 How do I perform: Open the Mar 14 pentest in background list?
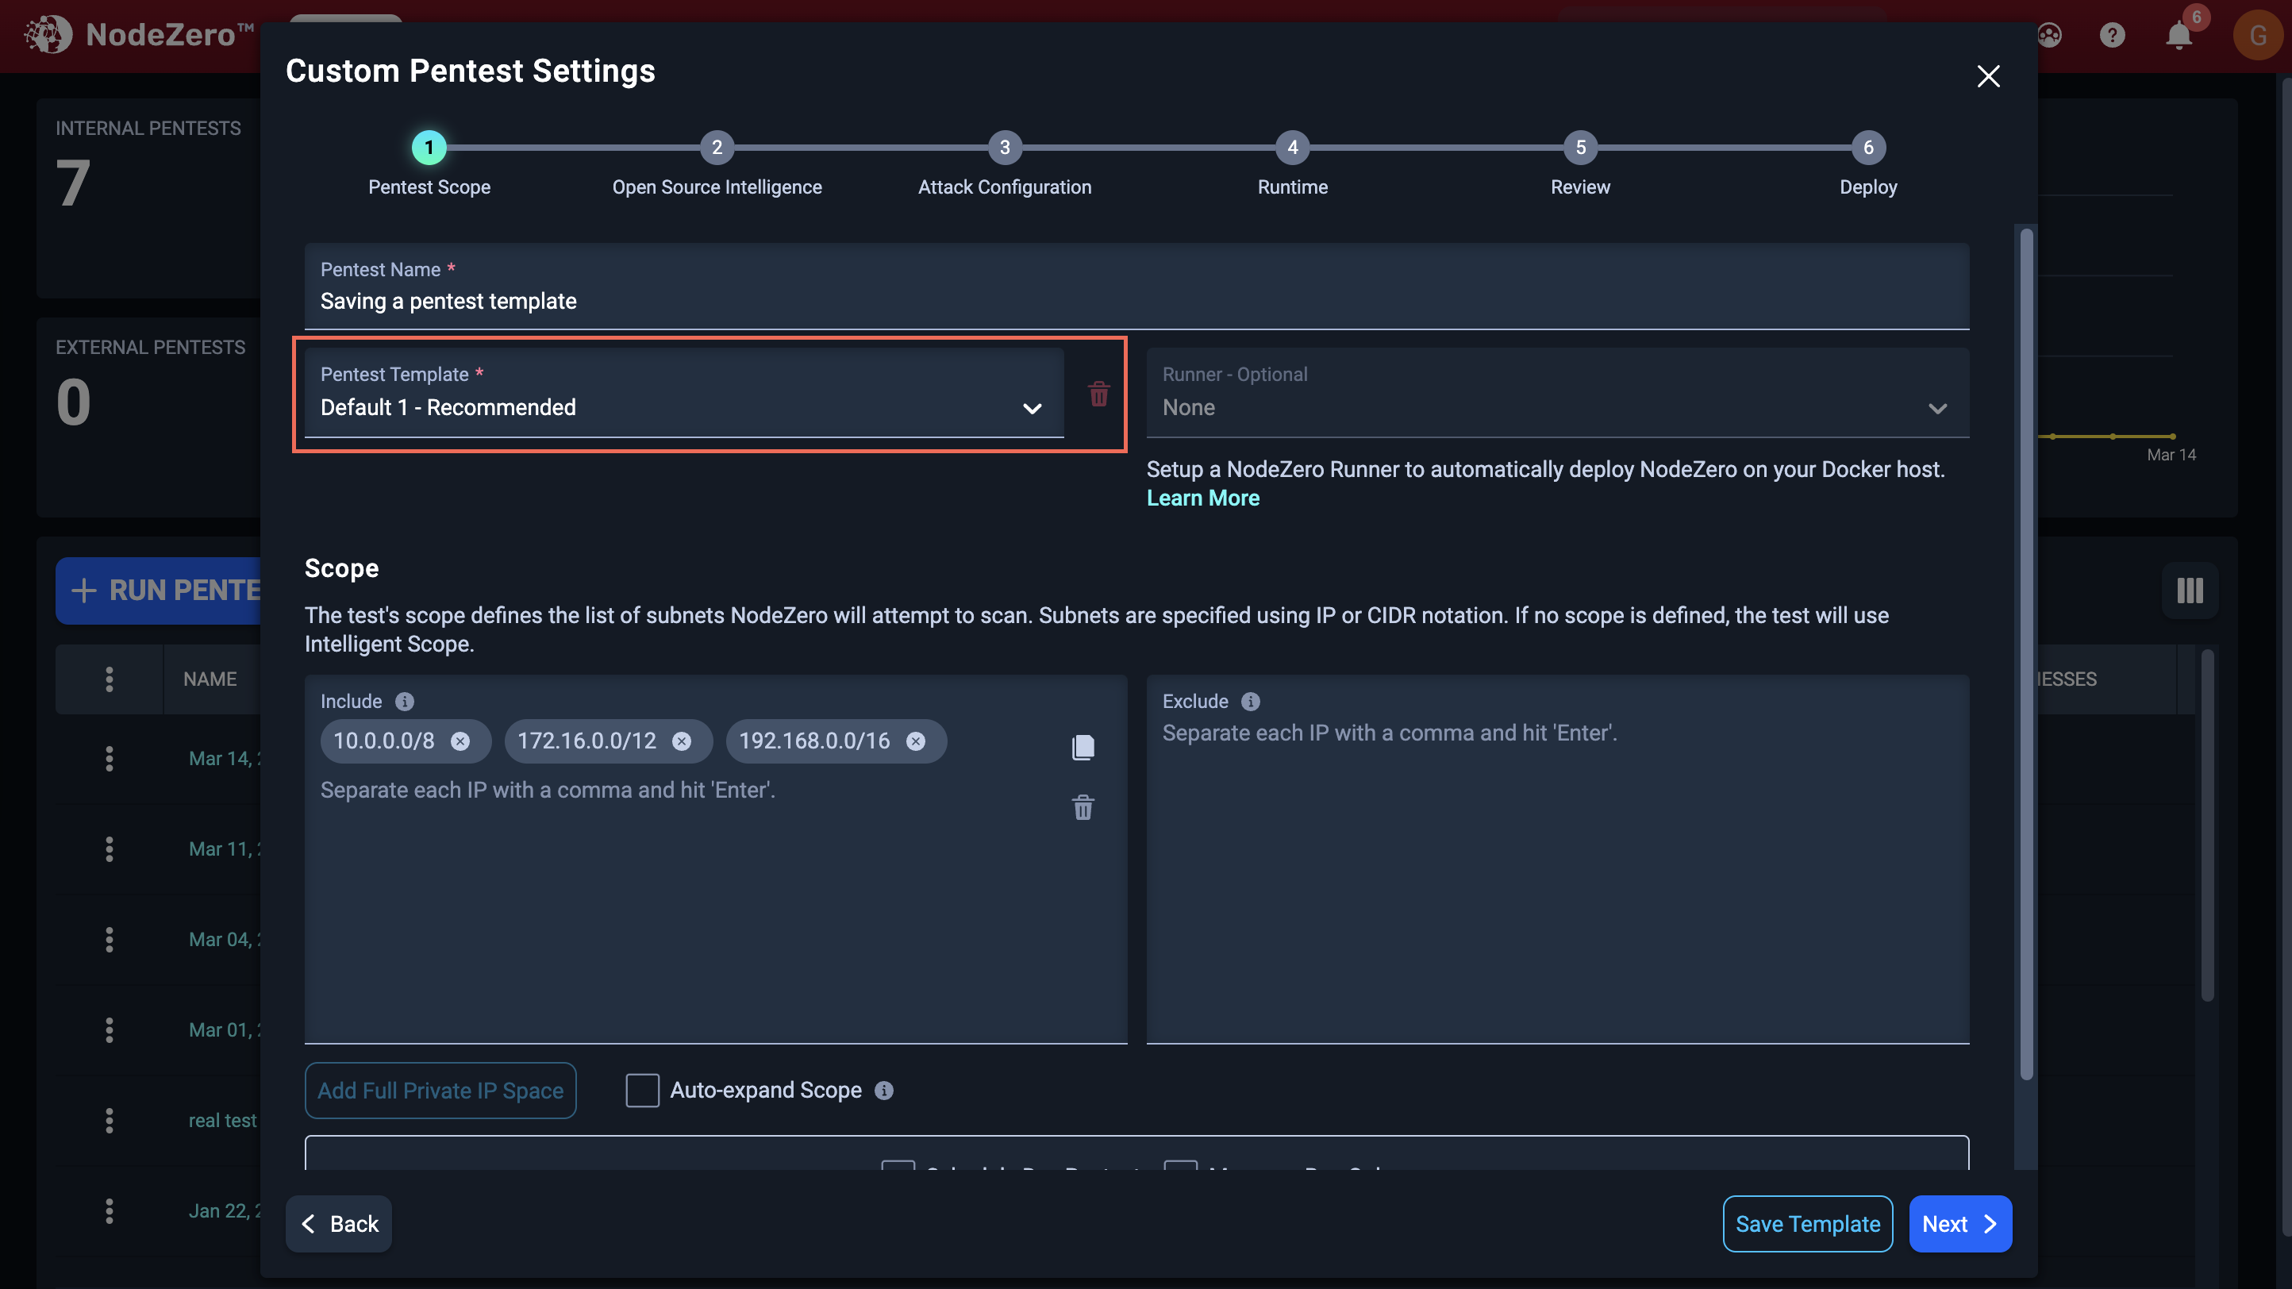[225, 759]
